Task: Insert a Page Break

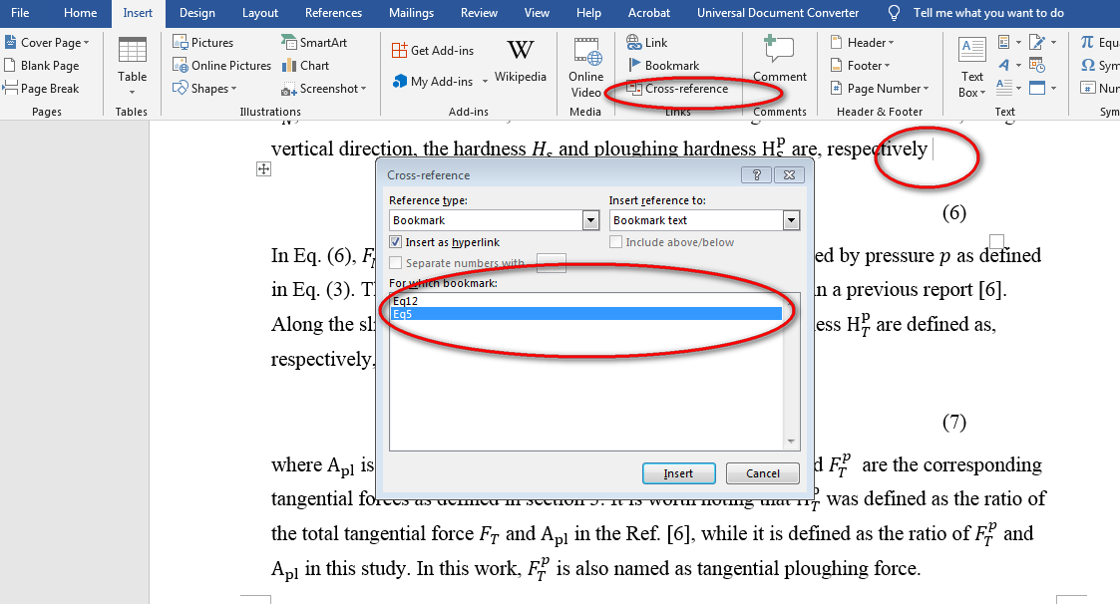Action: pyautogui.click(x=42, y=89)
